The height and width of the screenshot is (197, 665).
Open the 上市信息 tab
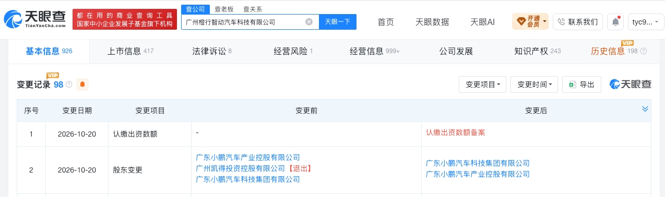(130, 51)
